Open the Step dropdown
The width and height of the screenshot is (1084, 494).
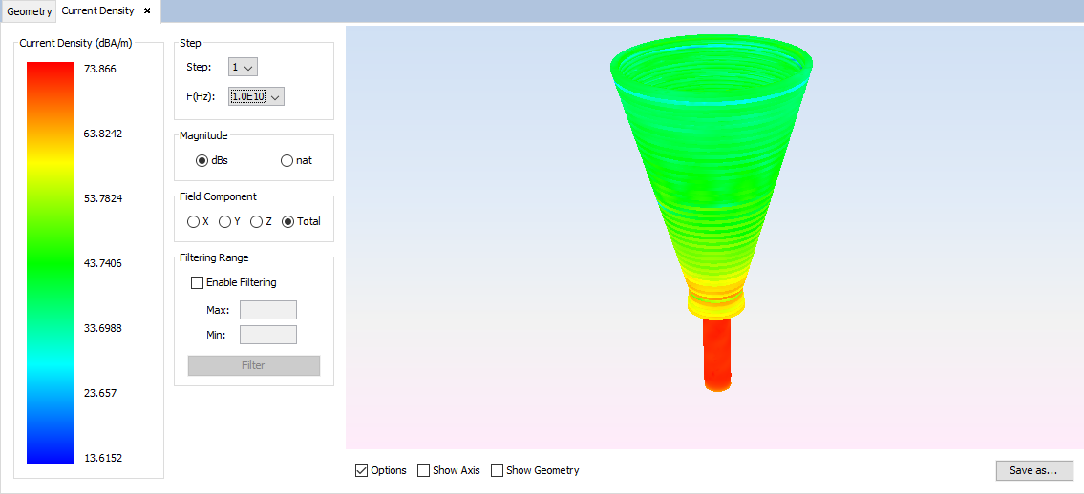244,68
